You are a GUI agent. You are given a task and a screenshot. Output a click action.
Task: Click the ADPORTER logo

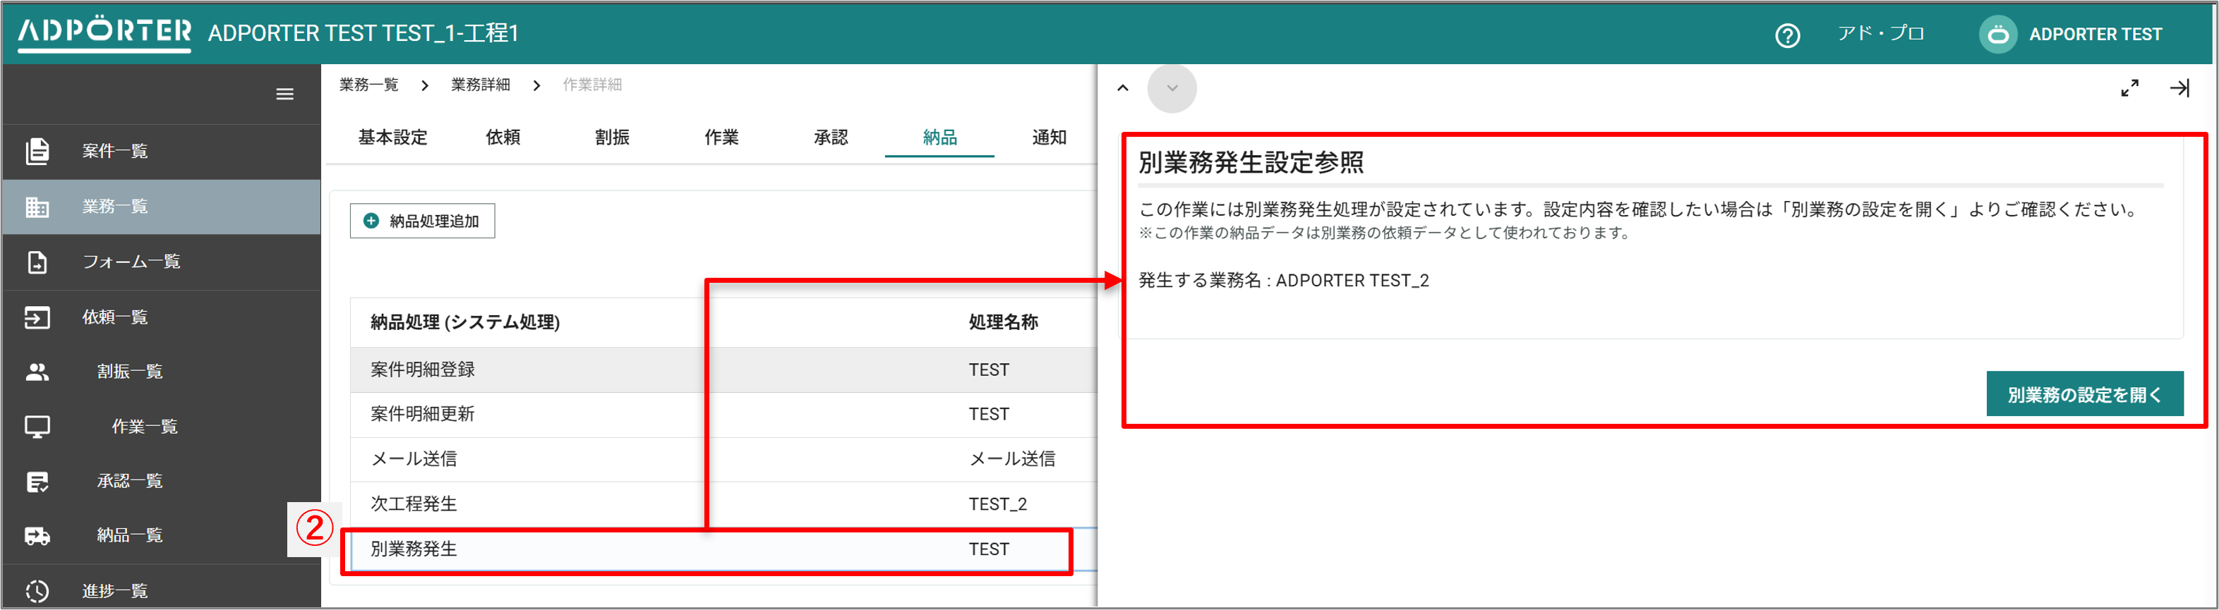[x=104, y=32]
